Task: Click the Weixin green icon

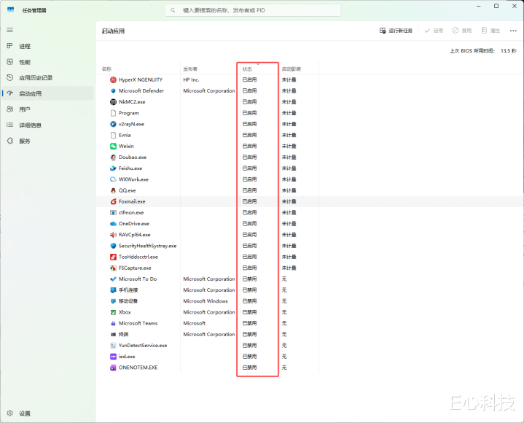Action: pos(113,146)
